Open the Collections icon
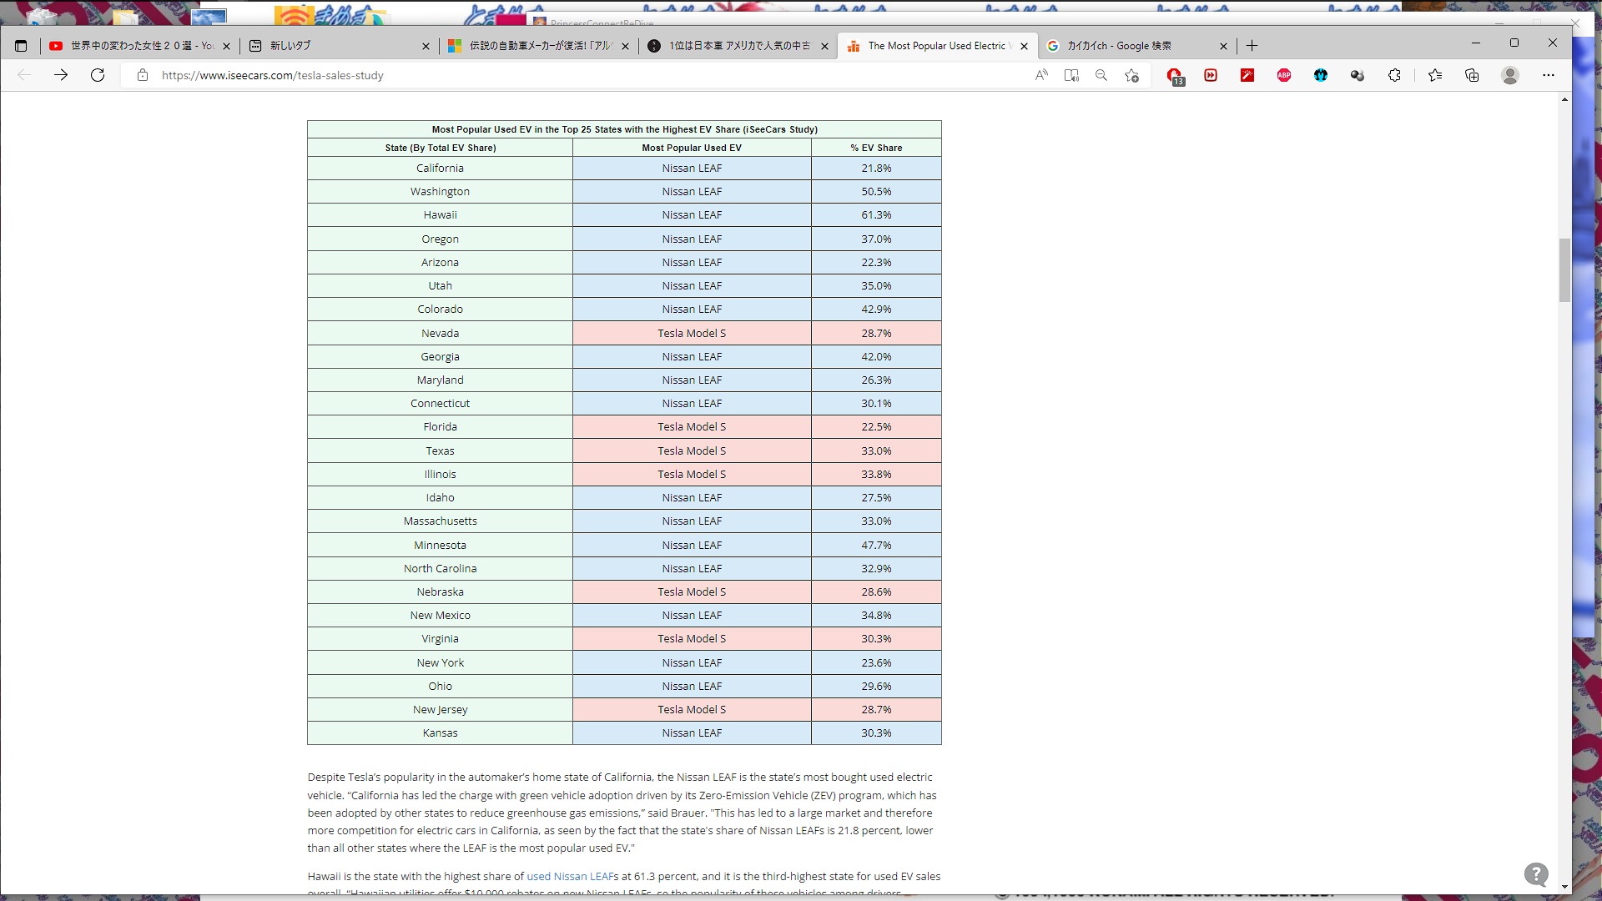 (1472, 75)
